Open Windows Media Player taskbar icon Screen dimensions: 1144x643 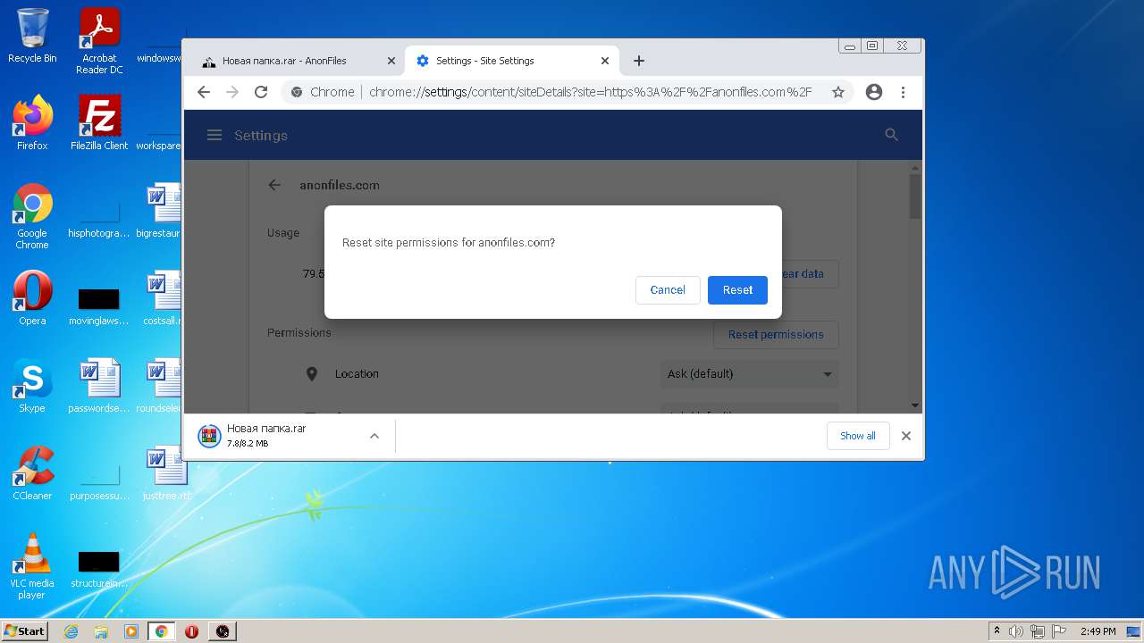[x=131, y=631]
